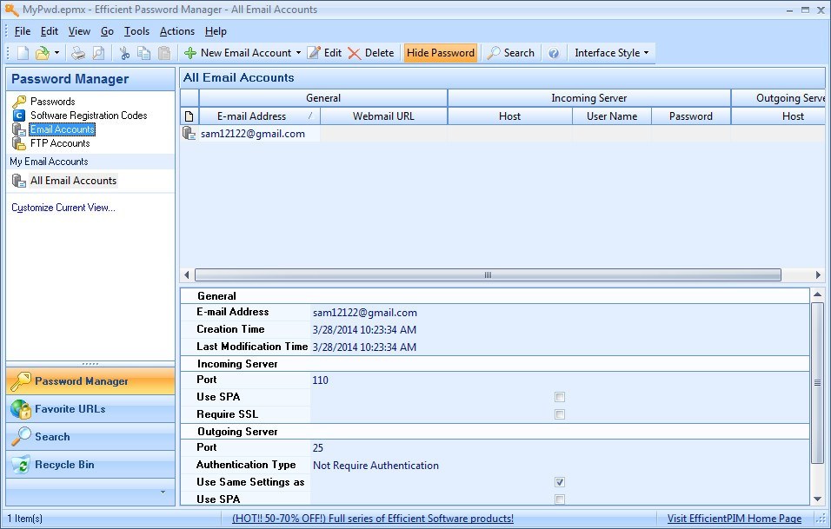Open the Actions menu
831x529 pixels.
pos(177,31)
